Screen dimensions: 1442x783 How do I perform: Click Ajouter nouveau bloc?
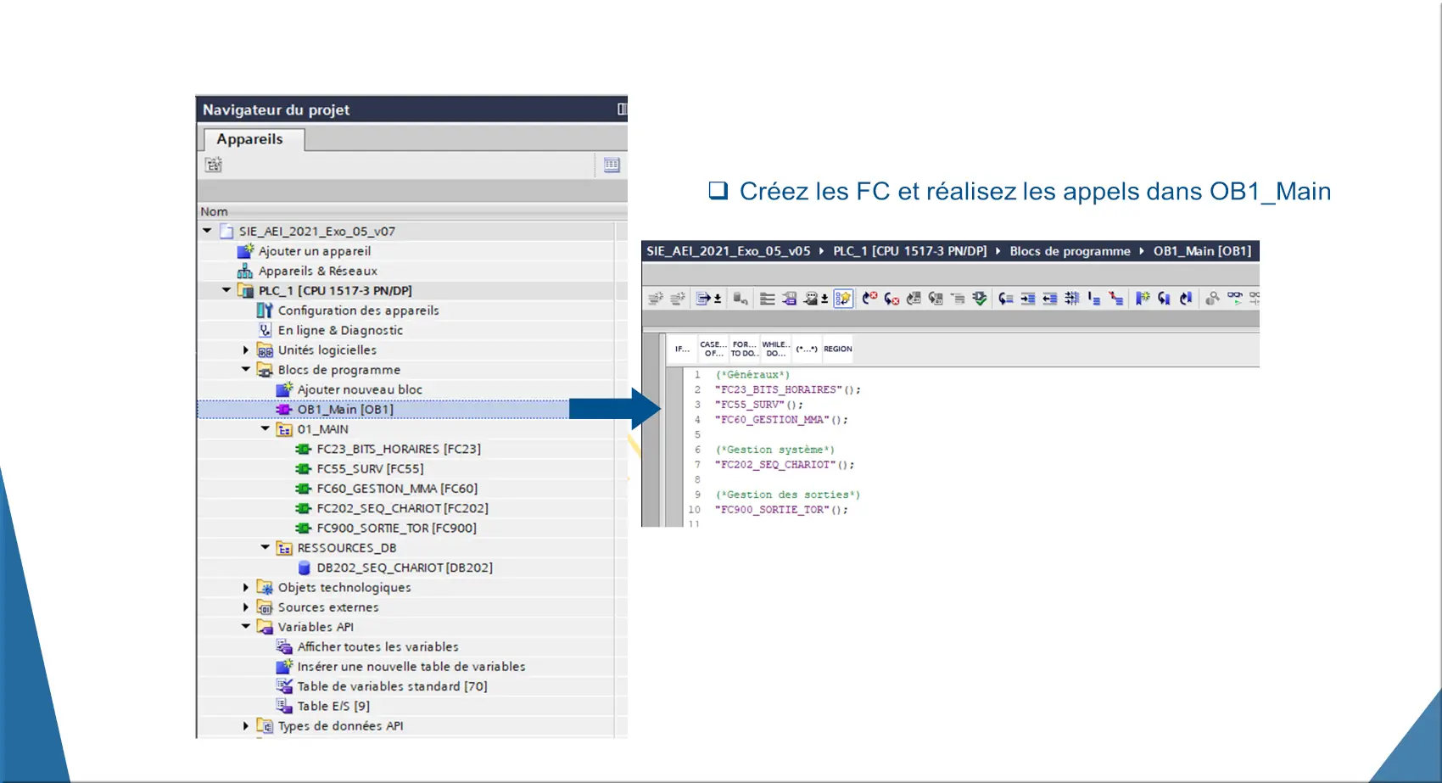click(360, 389)
